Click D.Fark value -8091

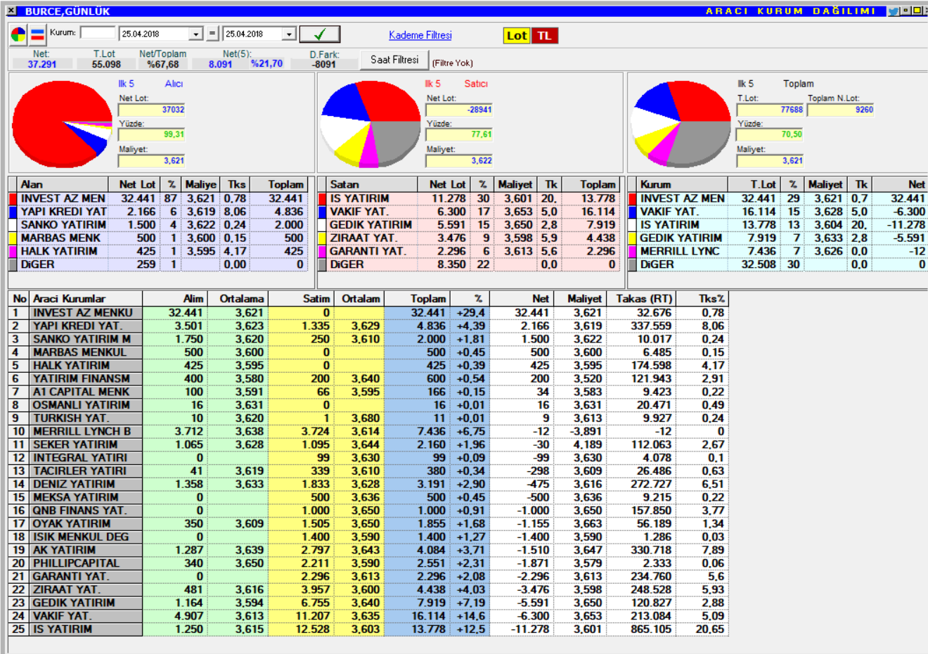324,64
